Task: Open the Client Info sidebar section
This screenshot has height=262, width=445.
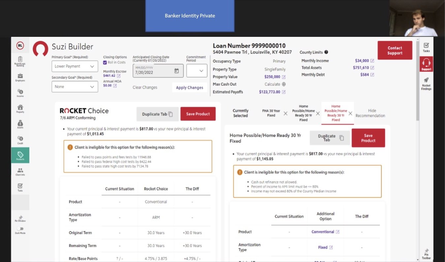Action: coord(20,172)
